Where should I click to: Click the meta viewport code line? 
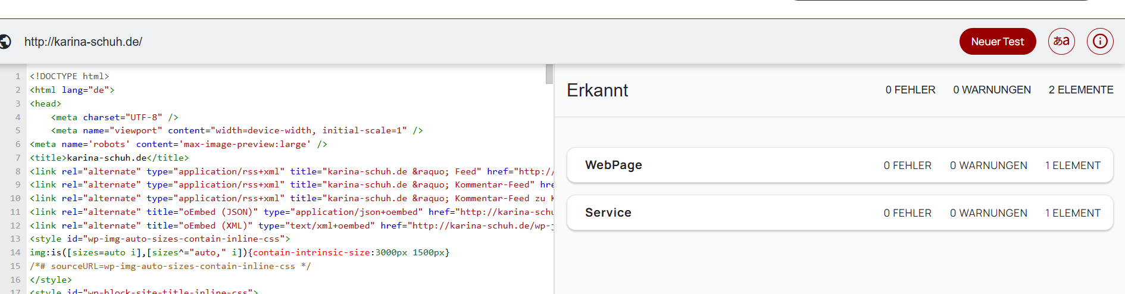point(237,130)
